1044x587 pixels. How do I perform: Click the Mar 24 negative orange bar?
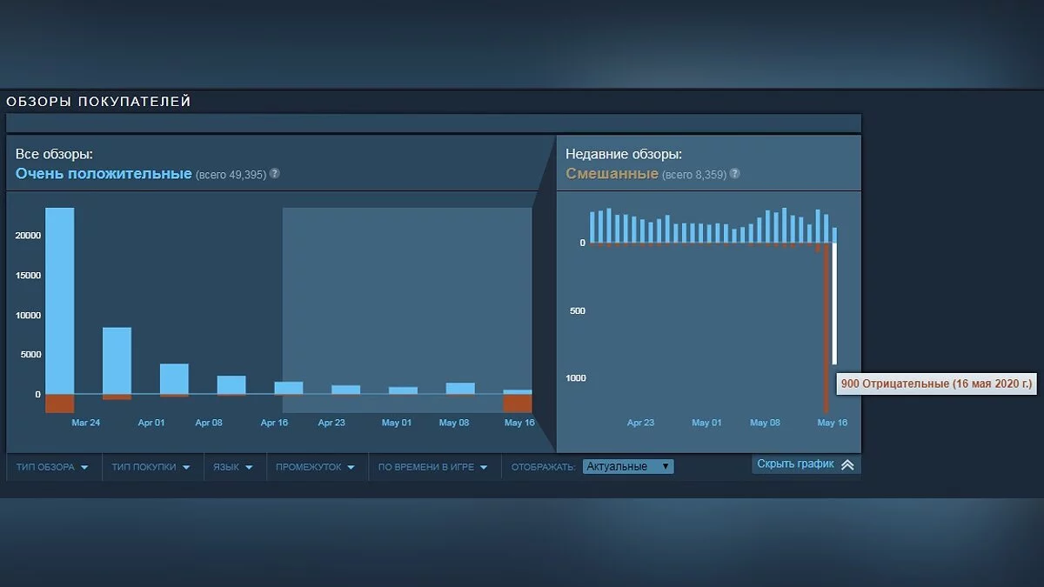tap(59, 404)
